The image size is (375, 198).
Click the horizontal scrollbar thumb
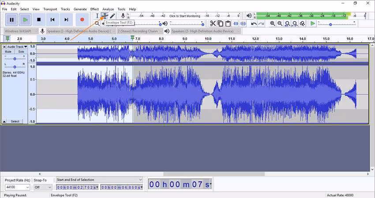[x=214, y=174]
